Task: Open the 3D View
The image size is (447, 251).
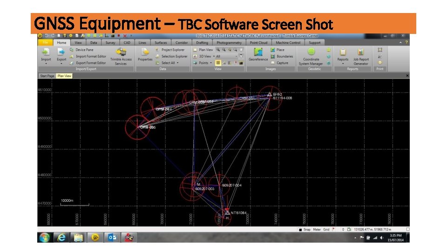Action: pos(202,56)
